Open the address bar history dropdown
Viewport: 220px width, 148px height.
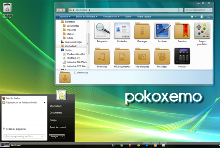point(177,10)
